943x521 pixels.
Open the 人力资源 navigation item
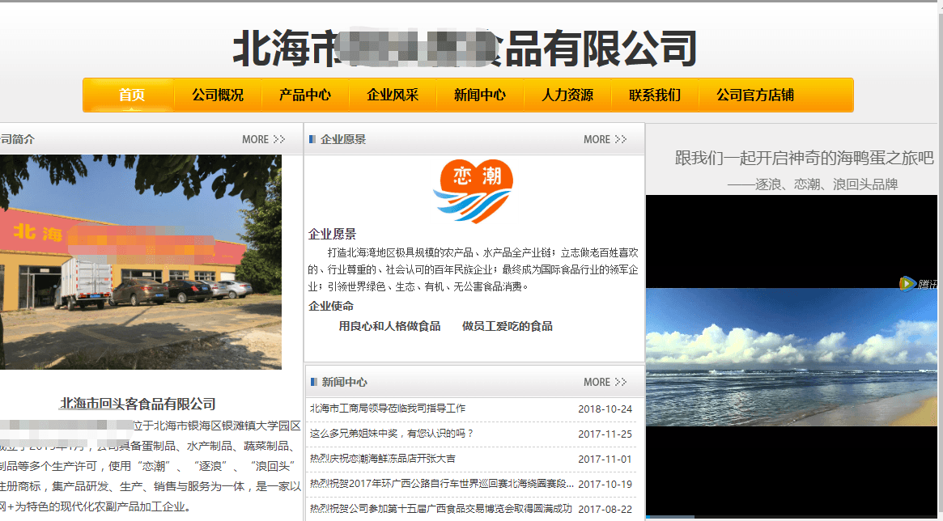[567, 95]
